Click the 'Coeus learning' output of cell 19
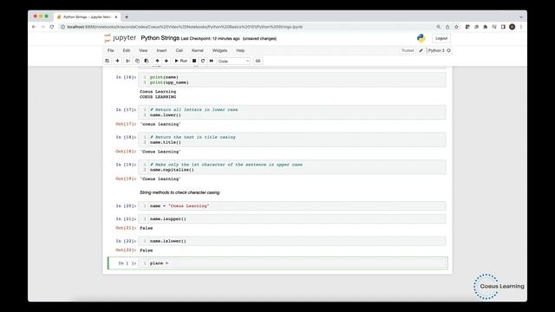Screen dimensions: 555x312 [160, 179]
